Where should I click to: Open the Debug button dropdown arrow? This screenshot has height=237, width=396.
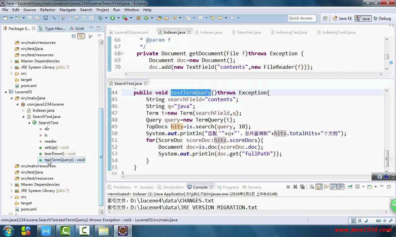click(x=105, y=18)
